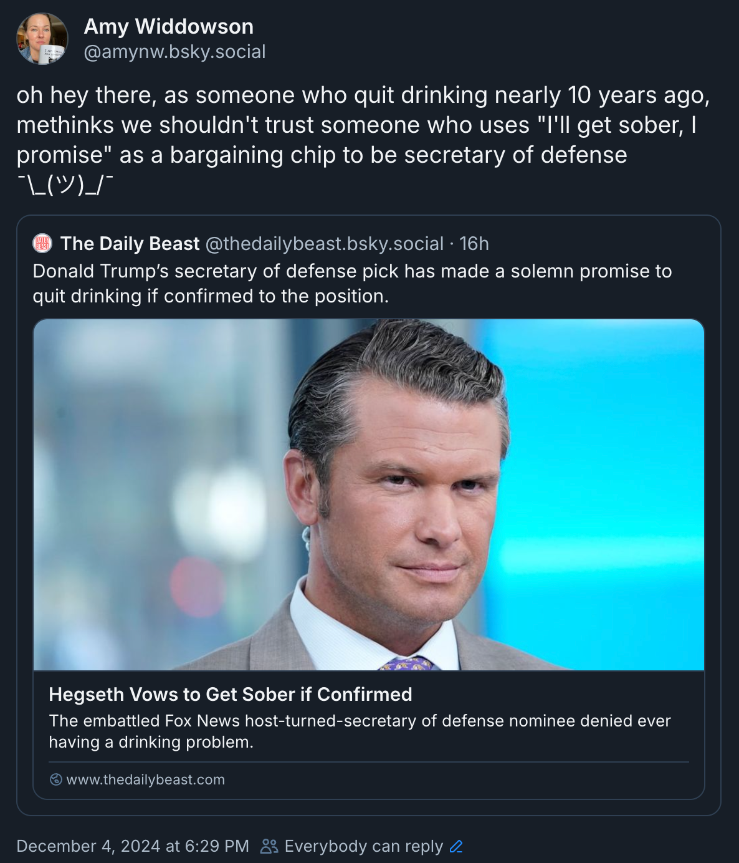This screenshot has height=863, width=739.
Task: Open Amy Widdowson's profile avatar
Action: coord(42,39)
